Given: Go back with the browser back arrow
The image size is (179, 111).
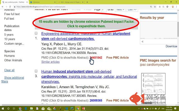Looking at the screenshot, I should click(3, 7).
